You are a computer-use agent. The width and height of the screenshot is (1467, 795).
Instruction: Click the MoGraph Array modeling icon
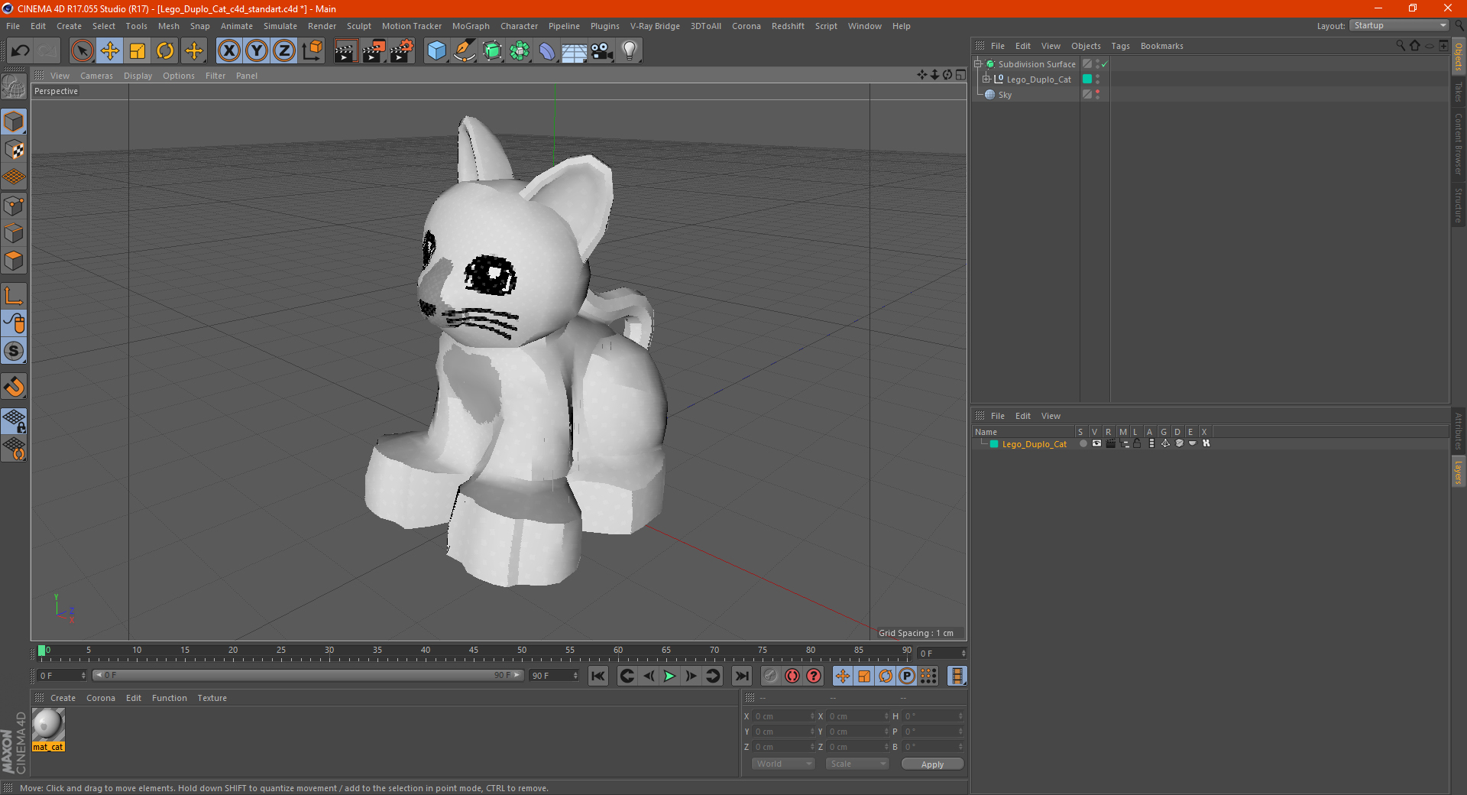[x=520, y=51]
